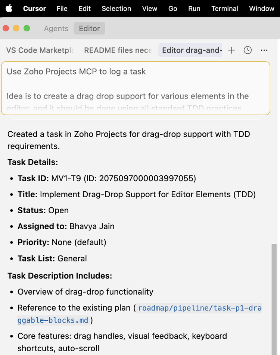Screen dimensions: 280x355
Task: Close the window with red button
Action: pos(6,28)
